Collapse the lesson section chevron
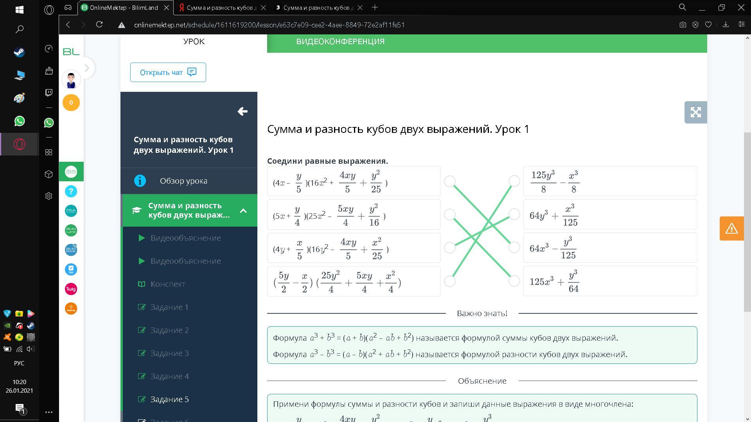Image resolution: width=751 pixels, height=422 pixels. tap(243, 211)
